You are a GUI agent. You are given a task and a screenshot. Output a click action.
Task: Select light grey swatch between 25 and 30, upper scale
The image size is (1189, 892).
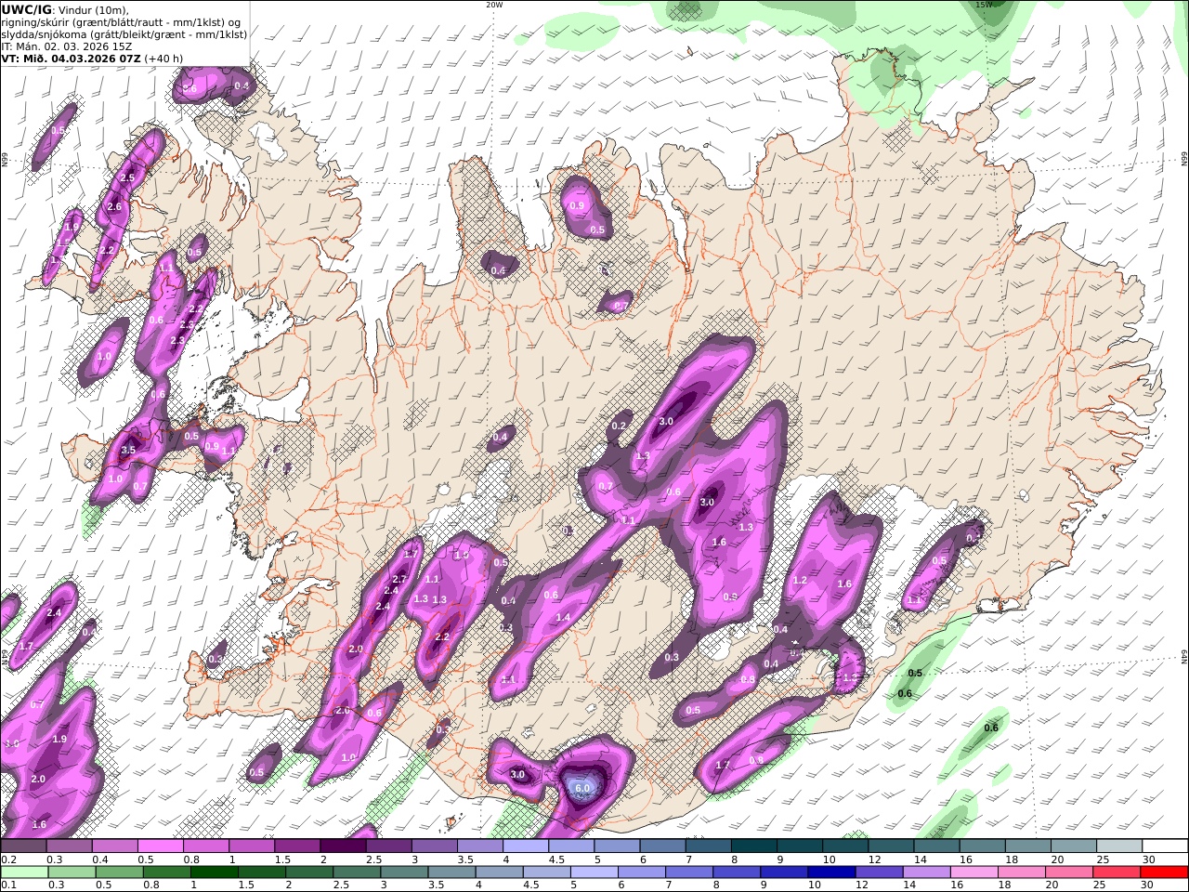pos(1119,846)
